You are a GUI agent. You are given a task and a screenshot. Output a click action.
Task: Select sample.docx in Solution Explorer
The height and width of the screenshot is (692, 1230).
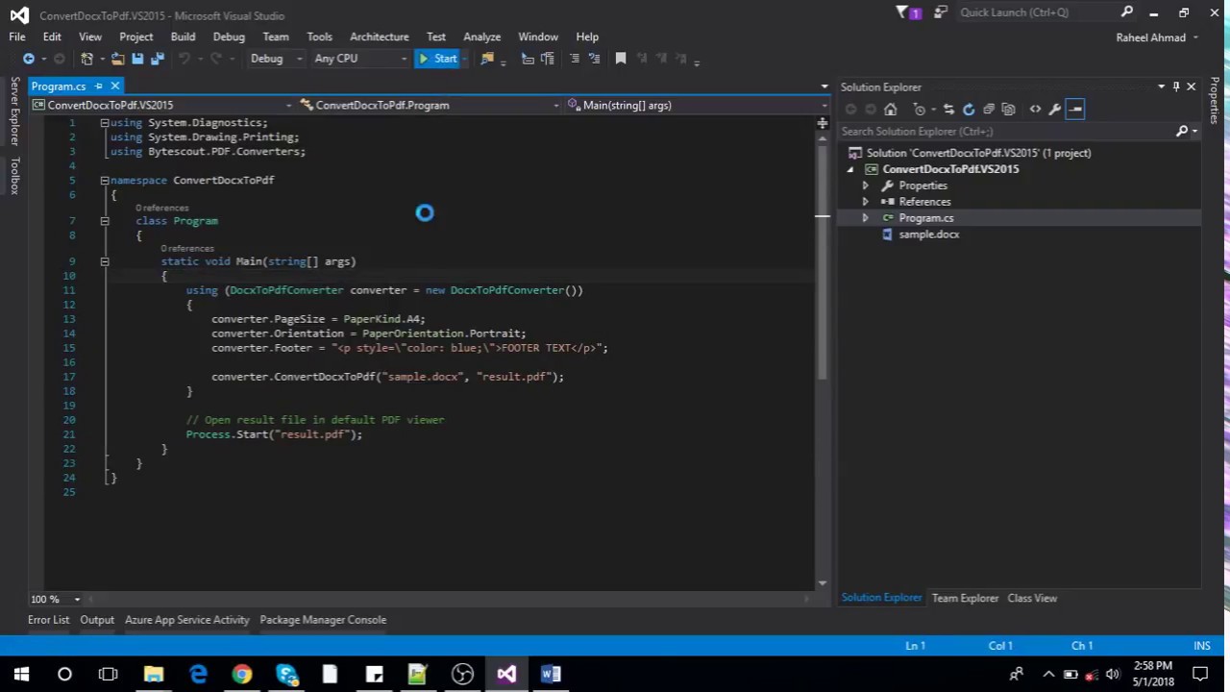pos(928,235)
